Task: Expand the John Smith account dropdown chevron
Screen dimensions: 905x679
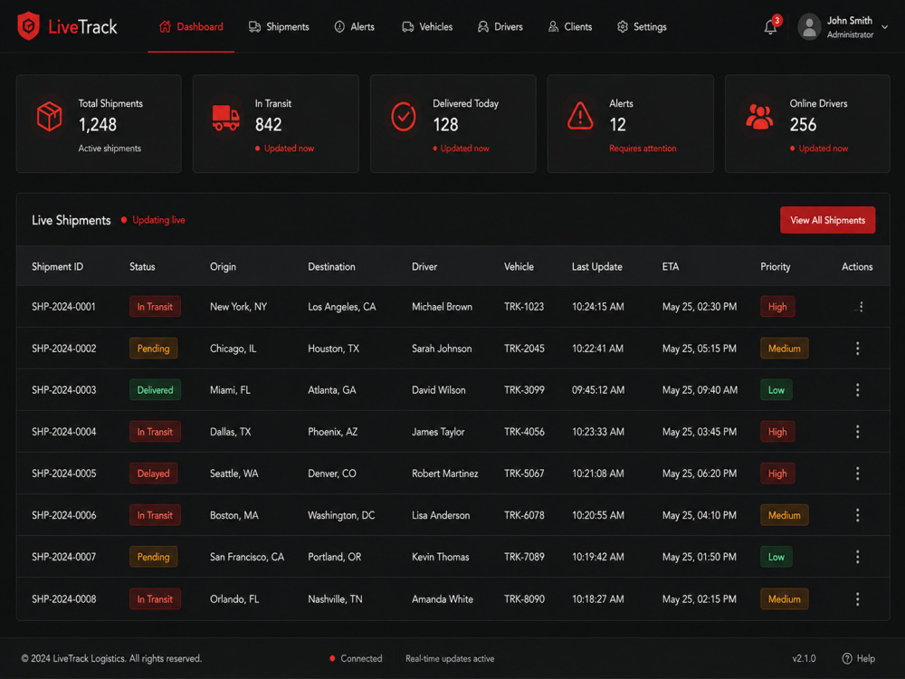Action: click(x=885, y=27)
